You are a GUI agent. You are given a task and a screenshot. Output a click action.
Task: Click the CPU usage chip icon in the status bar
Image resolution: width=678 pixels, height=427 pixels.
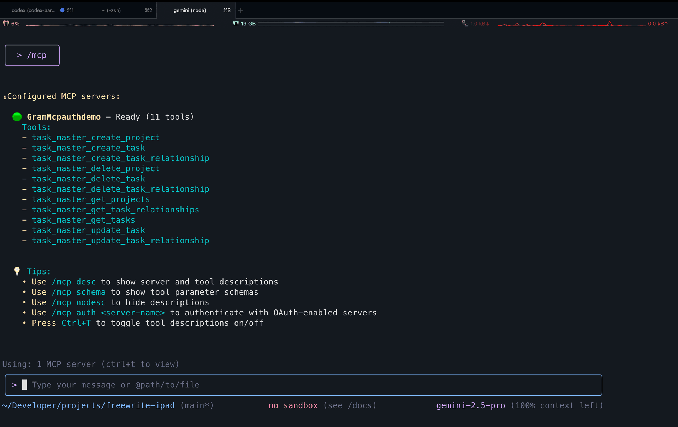pyautogui.click(x=6, y=23)
